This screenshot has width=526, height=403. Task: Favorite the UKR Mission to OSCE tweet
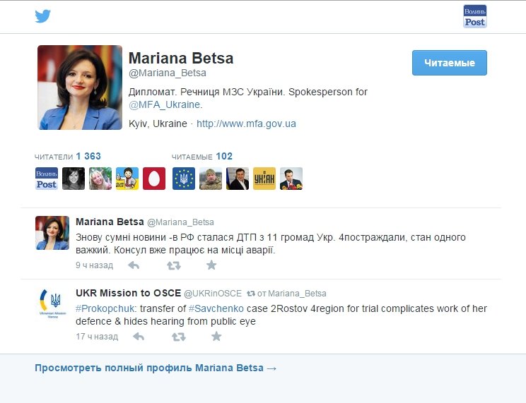(x=216, y=336)
